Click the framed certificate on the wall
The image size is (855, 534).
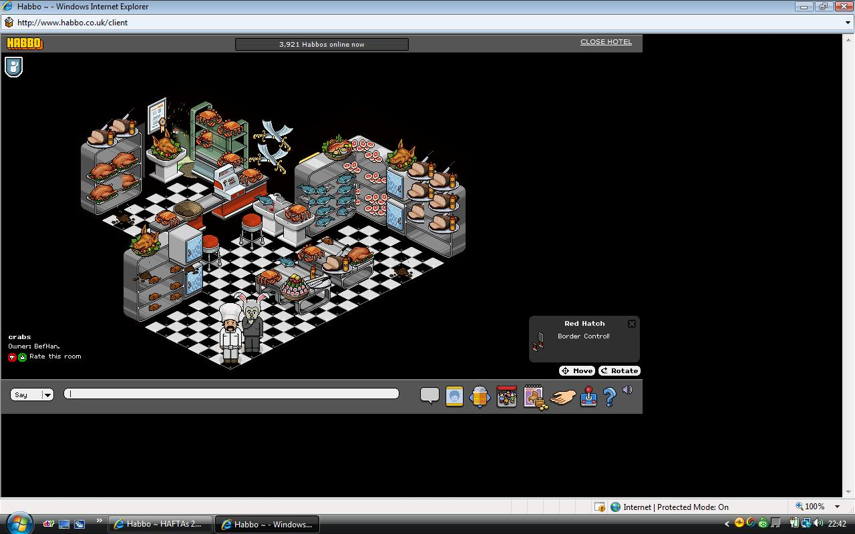tap(157, 117)
